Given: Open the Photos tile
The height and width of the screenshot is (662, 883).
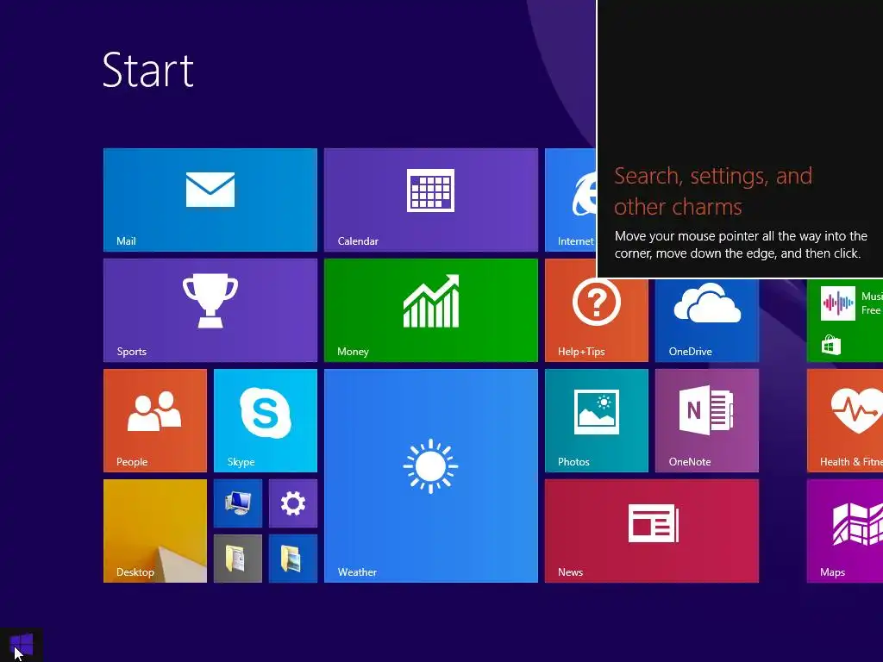Looking at the screenshot, I should 597,421.
